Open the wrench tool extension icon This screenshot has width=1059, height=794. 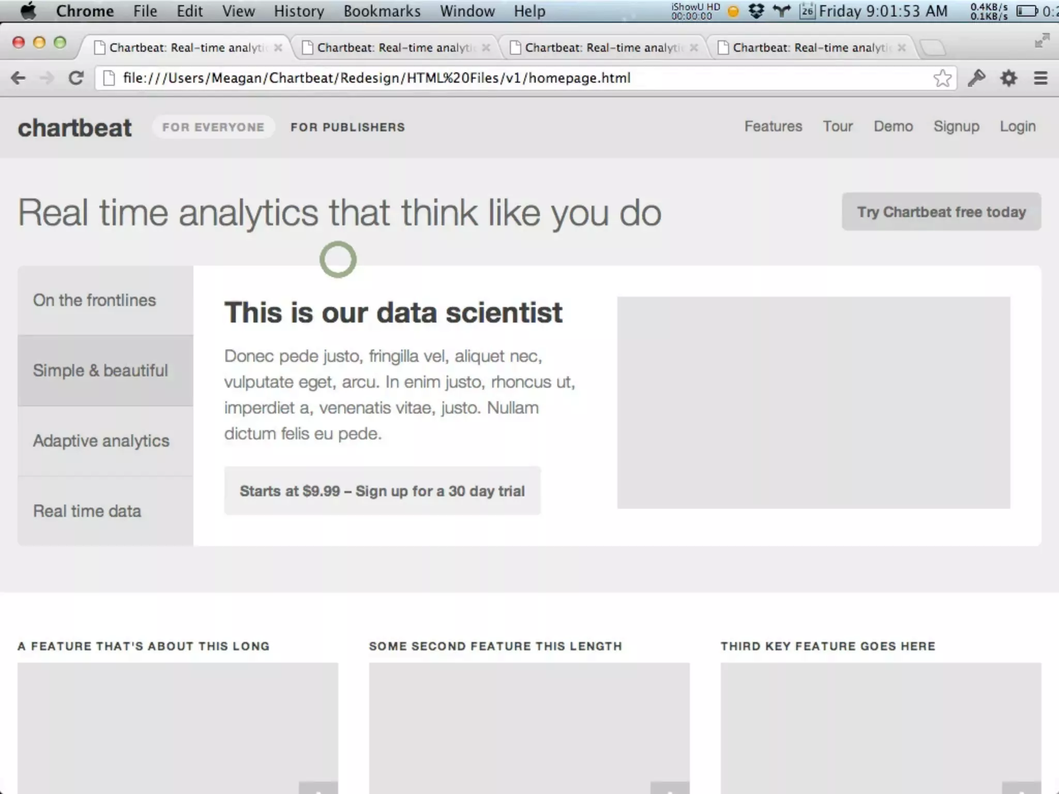(x=976, y=78)
